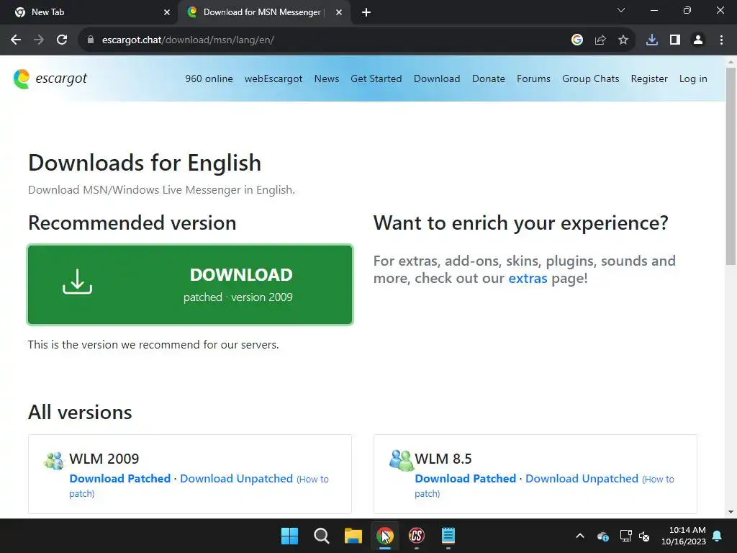The height and width of the screenshot is (553, 737).
Task: Click the 960 online link
Action: tap(209, 78)
